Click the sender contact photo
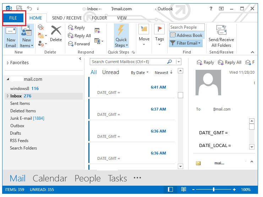This screenshot has width=263, height=197. (x=208, y=83)
